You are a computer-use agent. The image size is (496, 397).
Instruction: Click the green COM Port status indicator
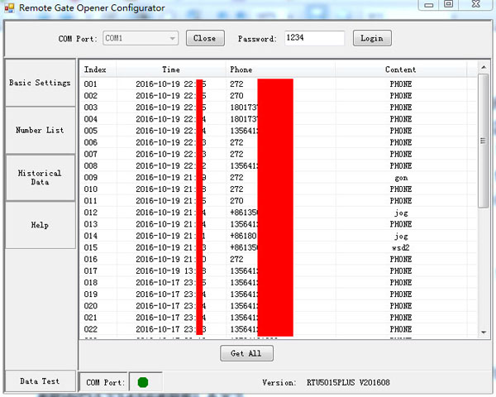coord(143,382)
